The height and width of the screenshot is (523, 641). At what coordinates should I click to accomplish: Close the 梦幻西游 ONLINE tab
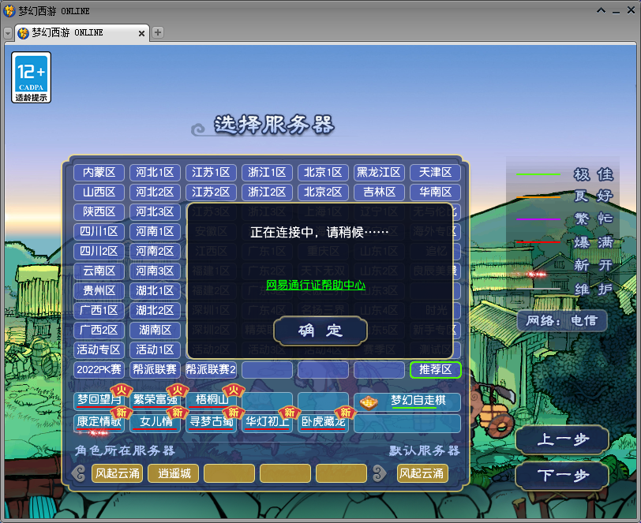142,33
